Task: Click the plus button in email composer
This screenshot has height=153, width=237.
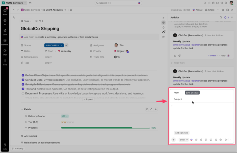Action: [173, 140]
